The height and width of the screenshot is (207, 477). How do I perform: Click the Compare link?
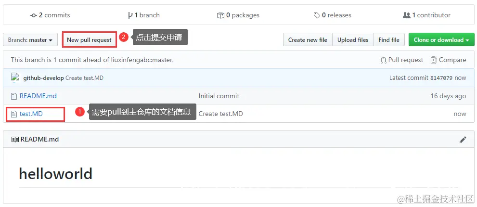tap(449, 60)
